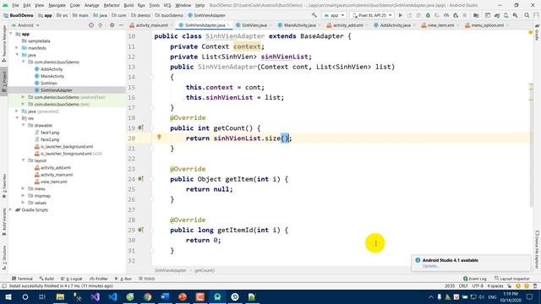
Task: Toggle the Build Variants side tab
Action: click(x=4, y=221)
